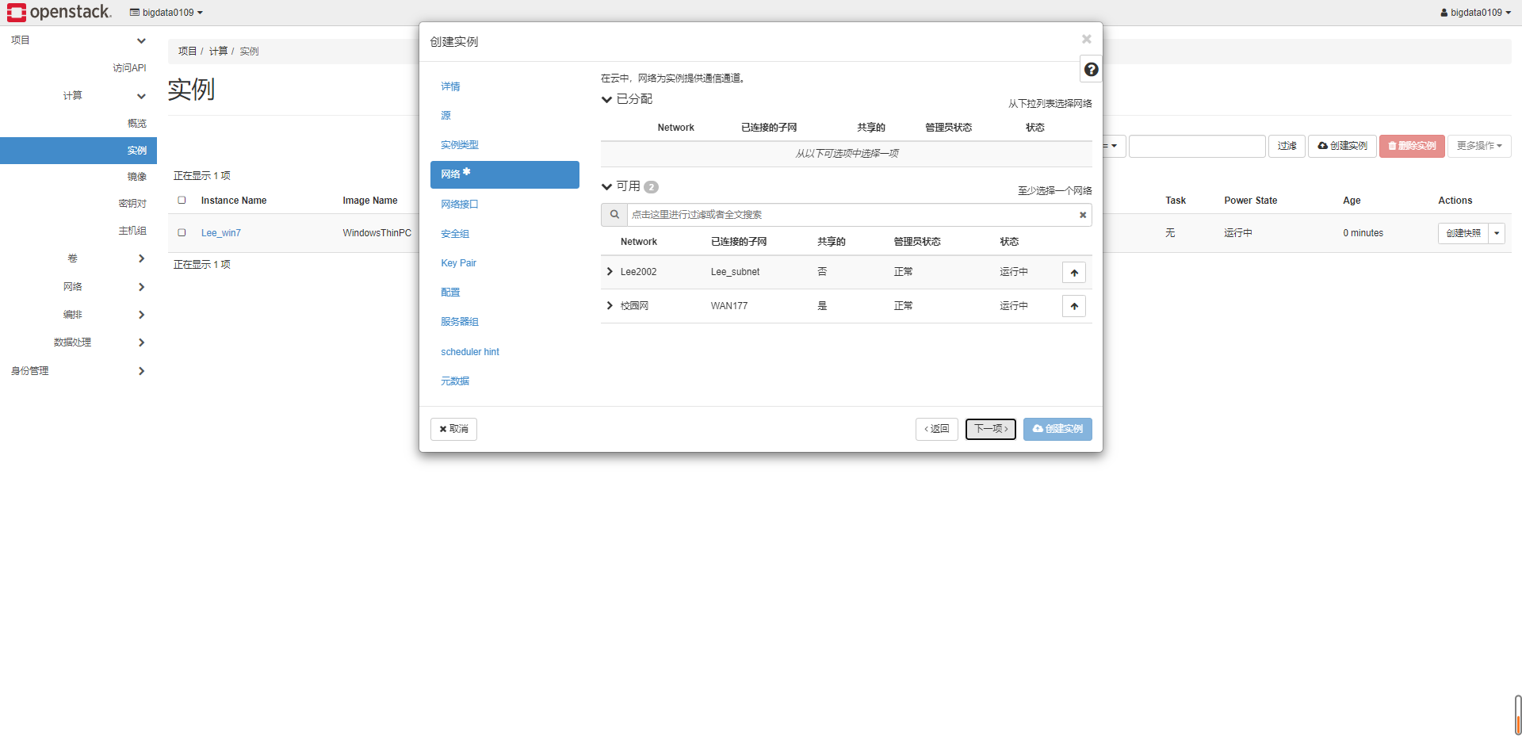Click the instances filter text field
1522x750 pixels.
click(x=1197, y=146)
